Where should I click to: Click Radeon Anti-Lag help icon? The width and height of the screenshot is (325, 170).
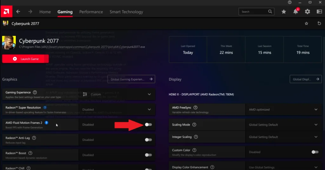[x=34, y=138]
